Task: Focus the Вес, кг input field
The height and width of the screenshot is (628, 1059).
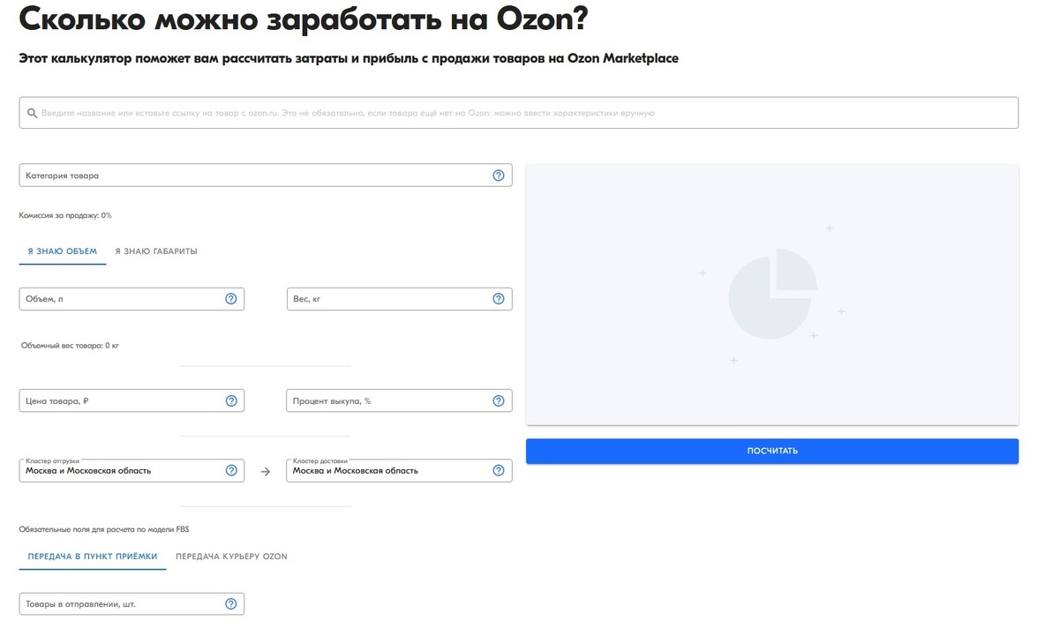Action: (x=399, y=299)
